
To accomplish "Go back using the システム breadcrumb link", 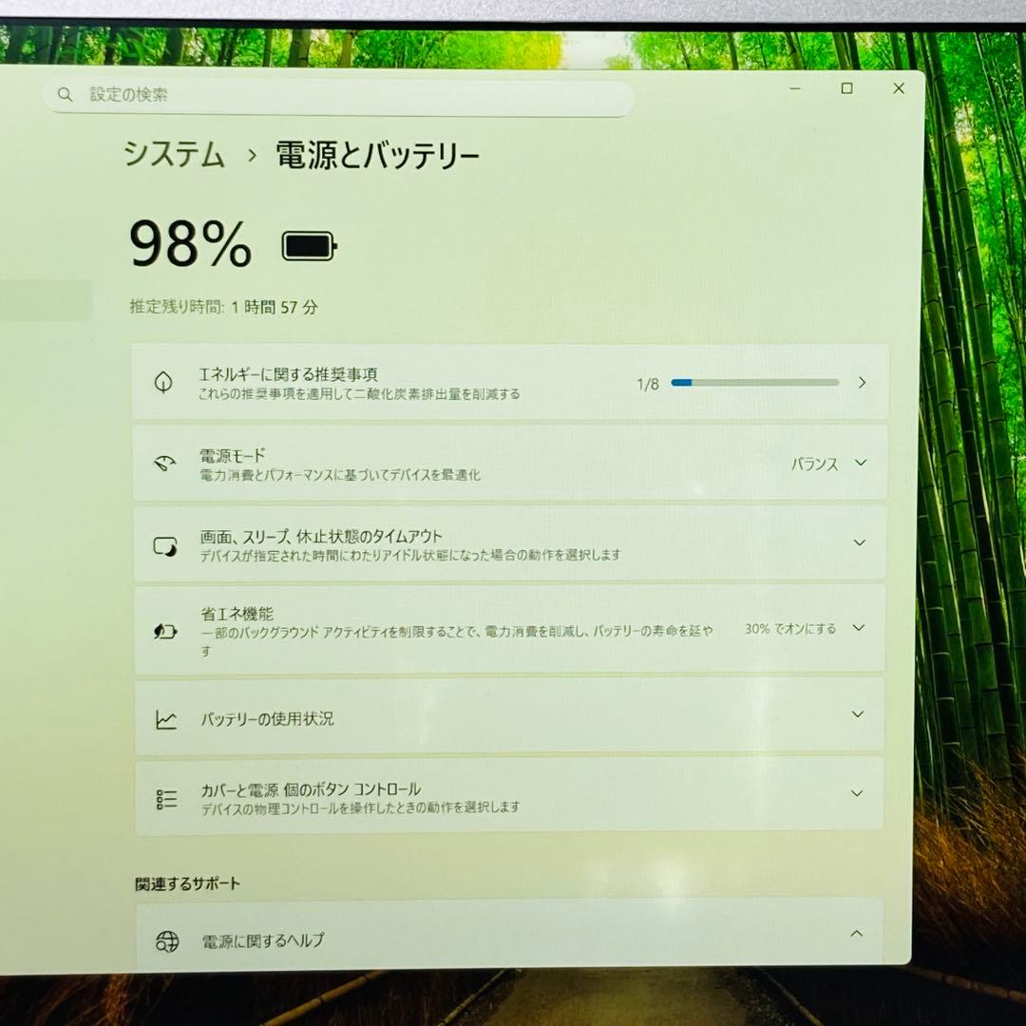I will pos(174,154).
